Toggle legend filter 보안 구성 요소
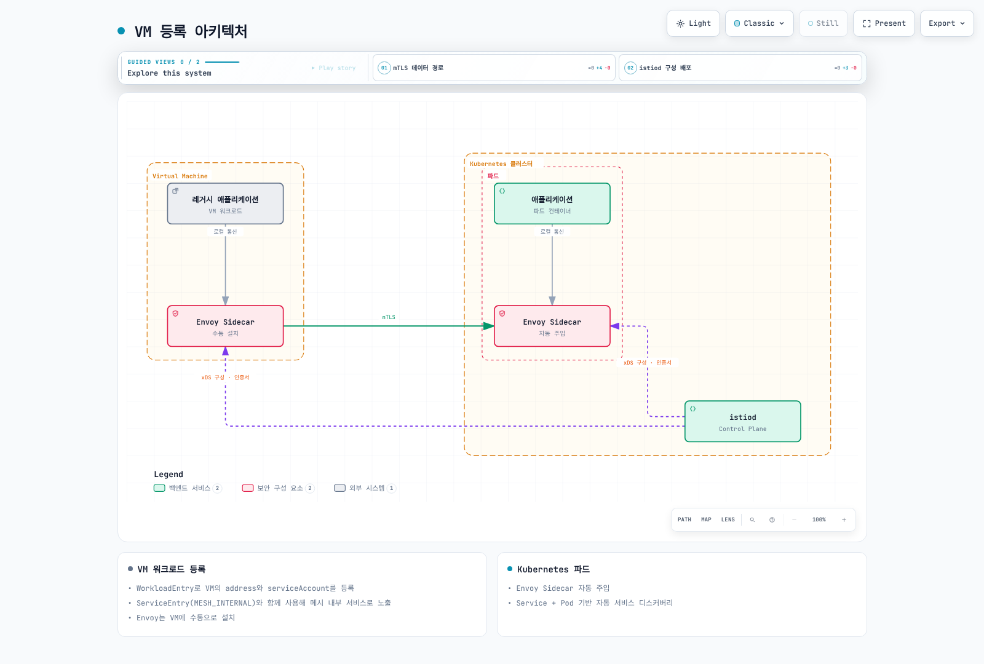Viewport: 984px width, 664px height. pos(278,488)
